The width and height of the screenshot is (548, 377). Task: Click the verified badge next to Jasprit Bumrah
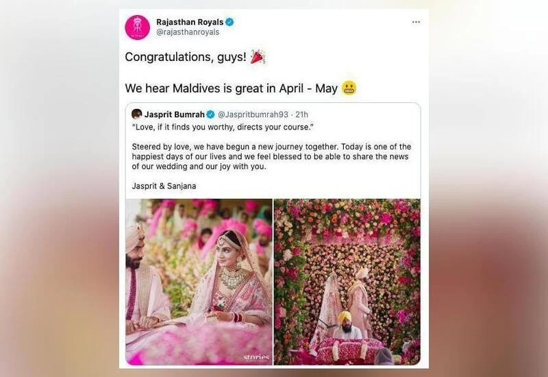[x=210, y=114]
